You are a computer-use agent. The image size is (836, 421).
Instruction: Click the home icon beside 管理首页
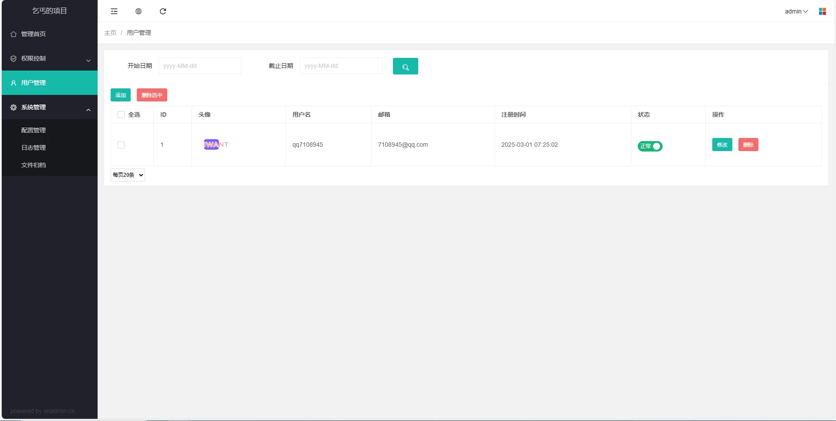click(x=14, y=34)
